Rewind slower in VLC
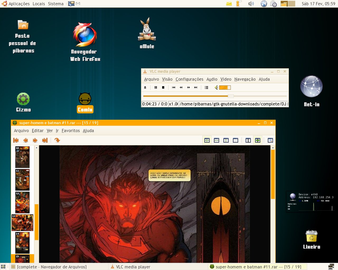This screenshot has width=338, height=270. 181,88
